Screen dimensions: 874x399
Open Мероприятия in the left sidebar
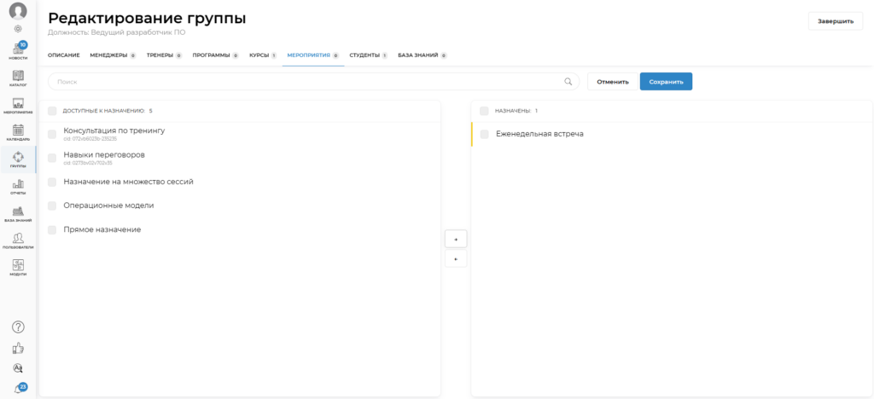click(18, 105)
